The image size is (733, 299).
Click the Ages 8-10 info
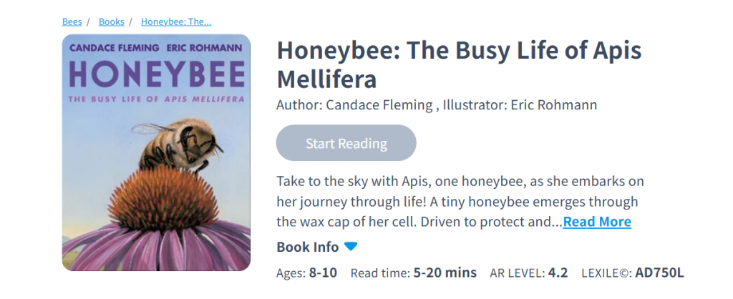[307, 273]
